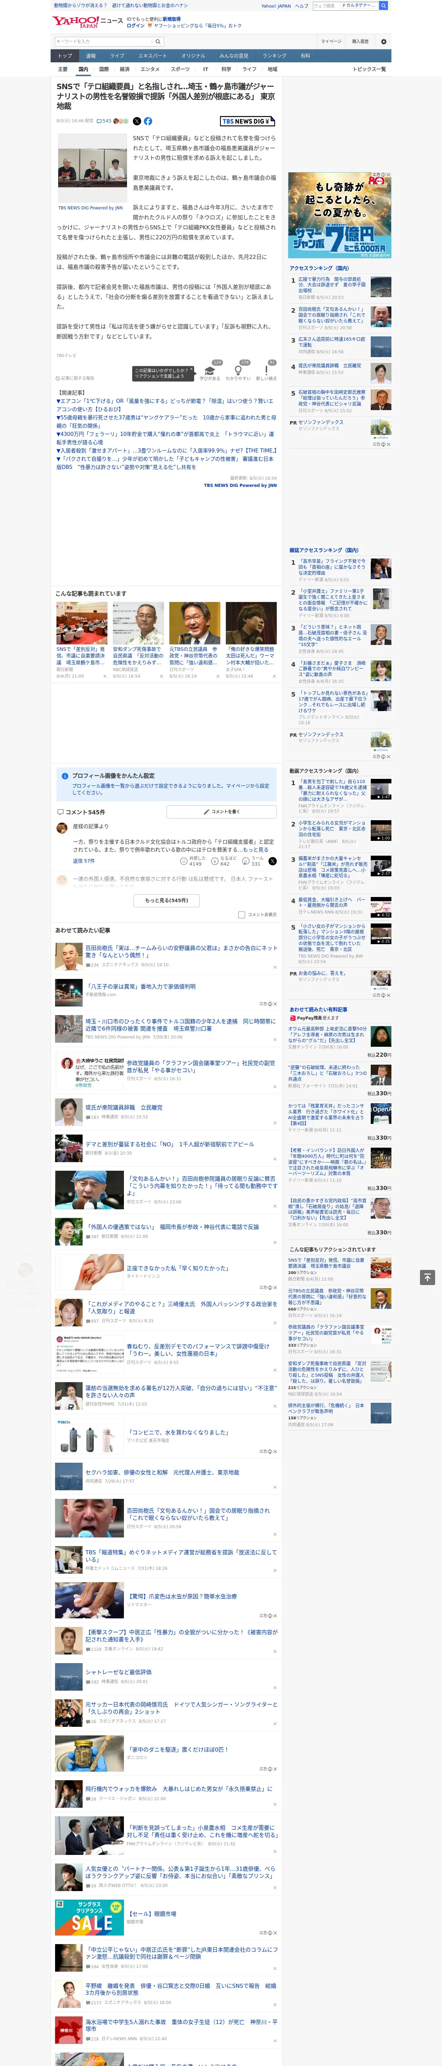The width and height of the screenshot is (442, 2066).
Task: Click the web search field at top right
Action: tap(345, 6)
